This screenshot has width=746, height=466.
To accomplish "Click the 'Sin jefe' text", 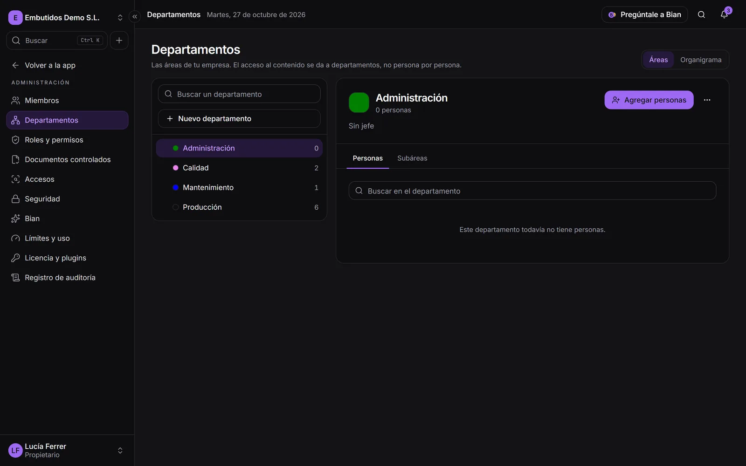I will [x=361, y=126].
